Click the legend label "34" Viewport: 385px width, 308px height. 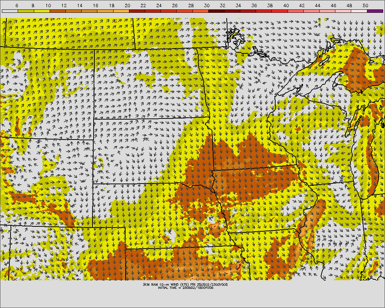(x=238, y=5)
